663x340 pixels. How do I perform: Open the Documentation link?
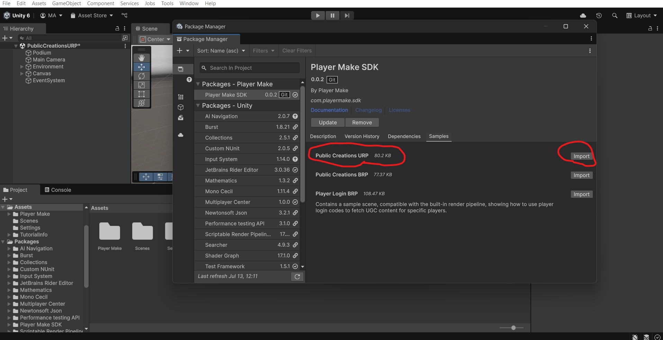point(329,110)
